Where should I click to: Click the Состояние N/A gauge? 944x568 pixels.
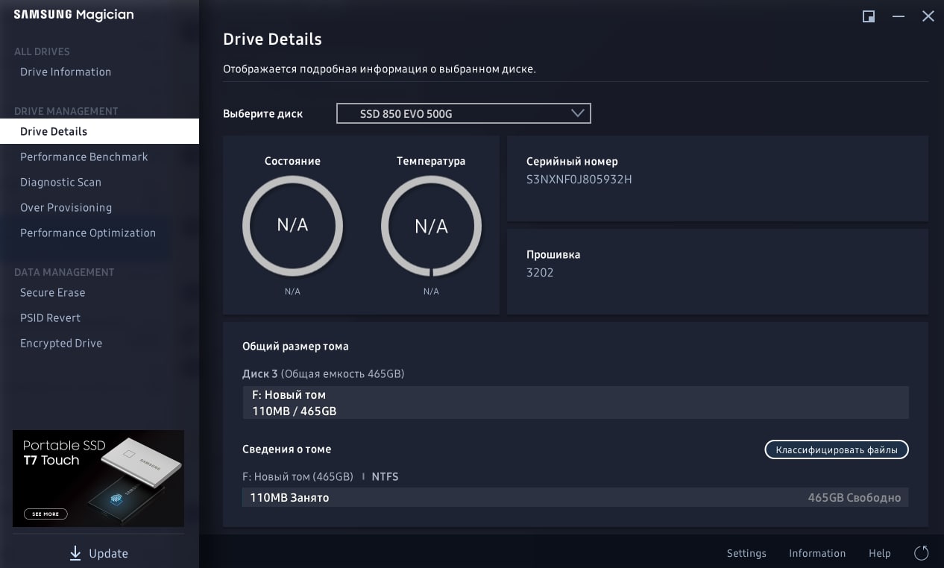tap(292, 225)
